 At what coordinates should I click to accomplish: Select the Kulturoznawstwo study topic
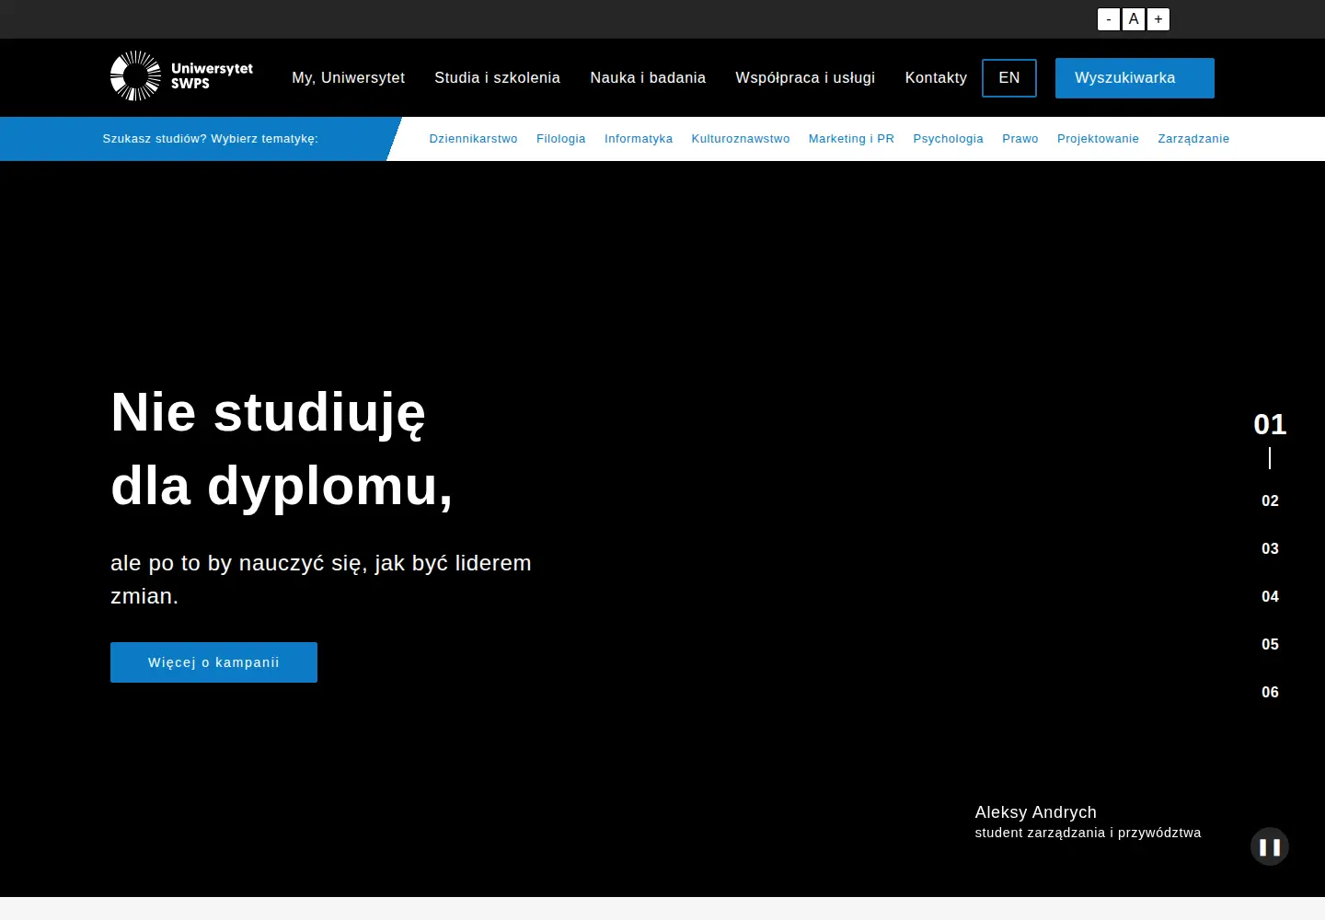741,139
